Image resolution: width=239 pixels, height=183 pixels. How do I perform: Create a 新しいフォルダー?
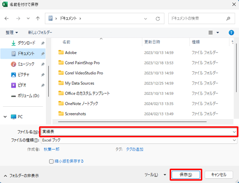point(40,32)
